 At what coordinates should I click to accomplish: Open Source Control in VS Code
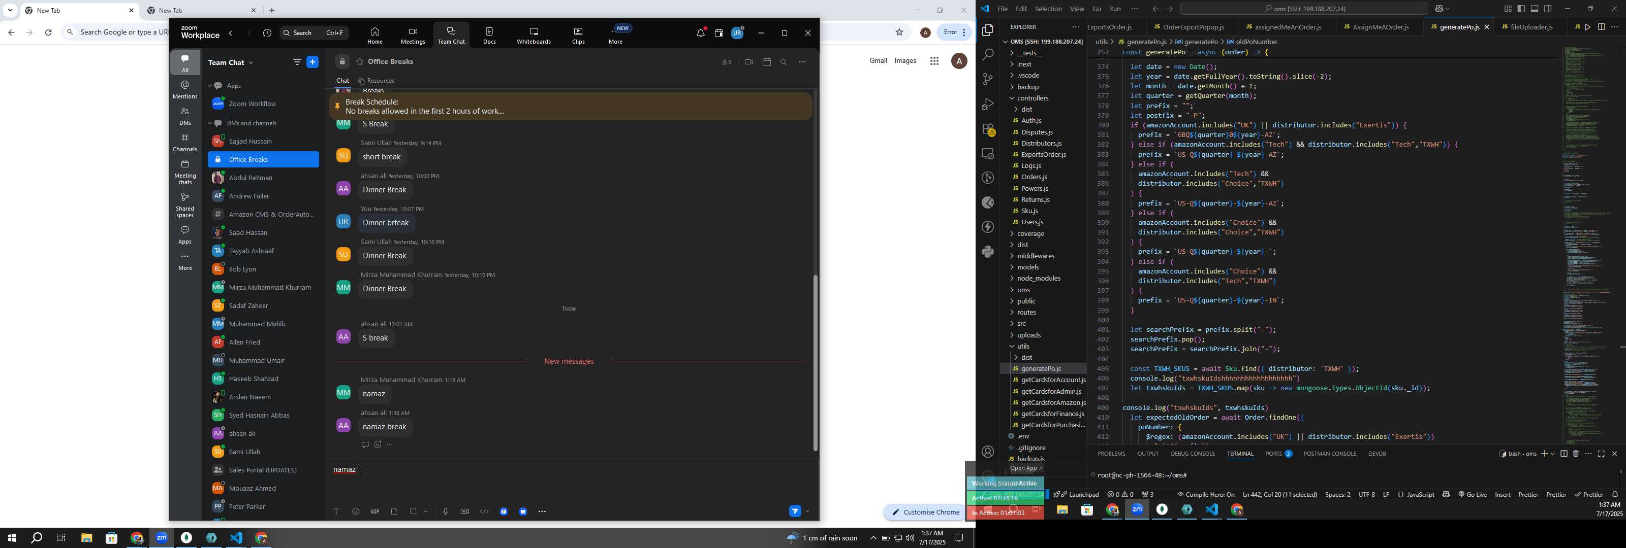(x=988, y=80)
